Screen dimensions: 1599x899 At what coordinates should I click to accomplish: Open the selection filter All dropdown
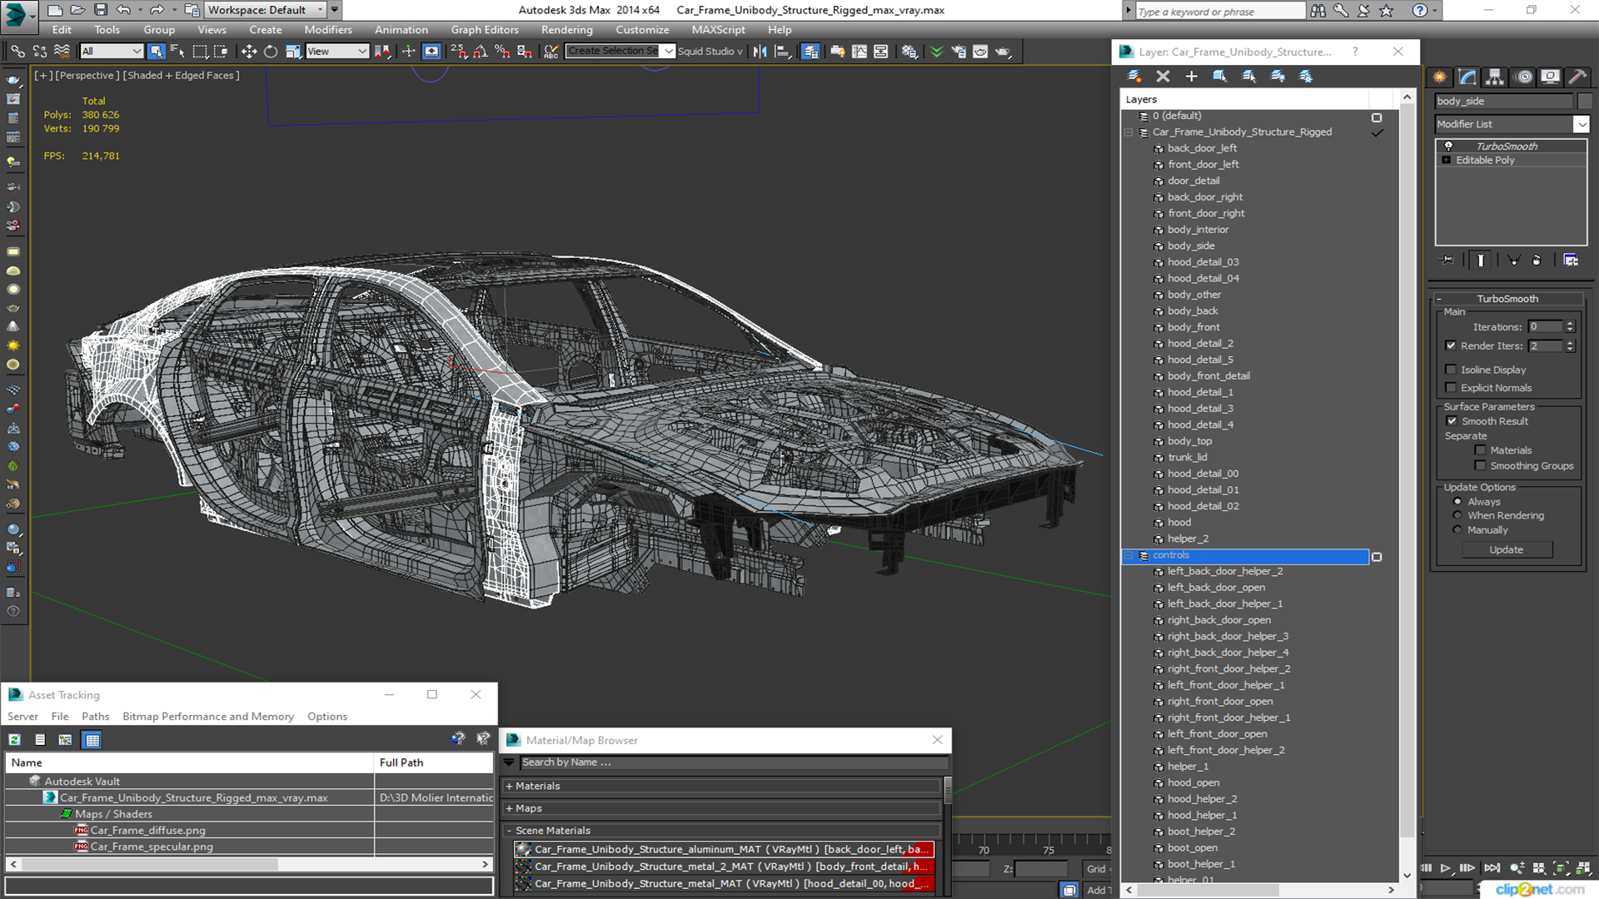tap(112, 52)
